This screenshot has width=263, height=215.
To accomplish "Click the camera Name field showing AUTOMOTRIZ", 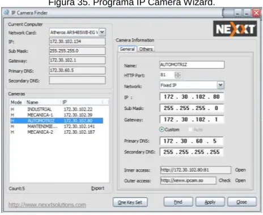I will [192, 65].
